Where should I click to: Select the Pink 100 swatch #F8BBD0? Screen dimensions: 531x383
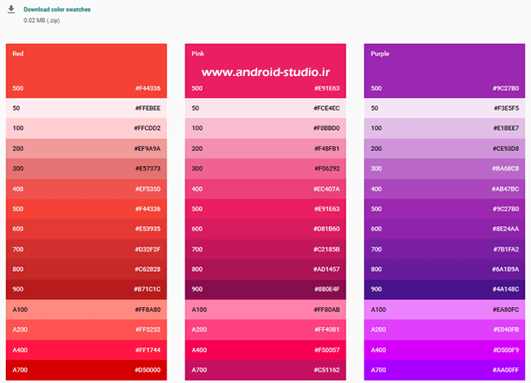pos(265,128)
